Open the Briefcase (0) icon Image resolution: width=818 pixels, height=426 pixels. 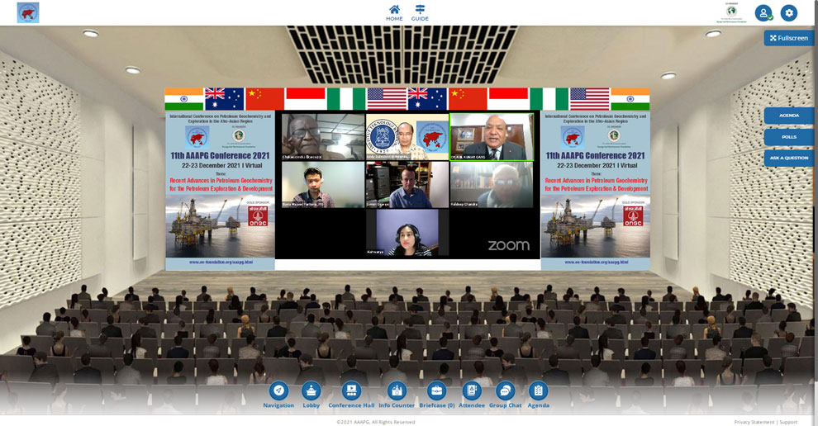(436, 395)
